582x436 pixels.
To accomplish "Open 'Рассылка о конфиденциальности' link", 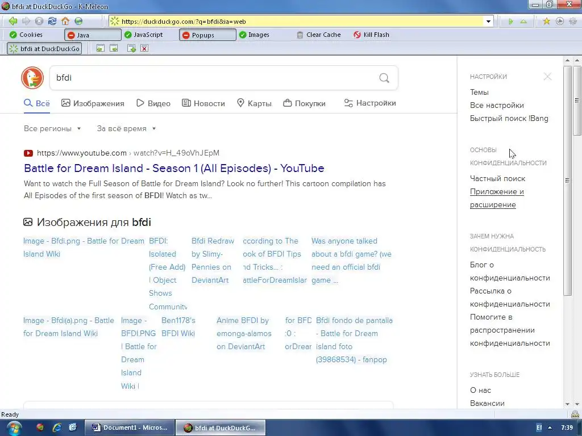I will [510, 297].
